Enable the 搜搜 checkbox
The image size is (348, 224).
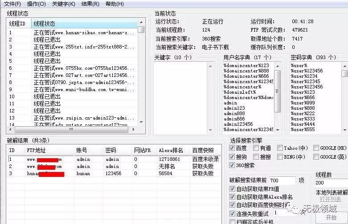[256, 157]
